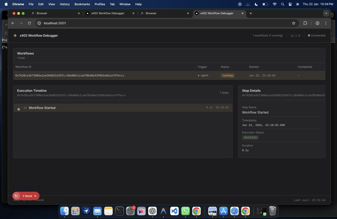The width and height of the screenshot is (337, 219).
Task: Click the battery icon in menu bar
Action: 265,4
